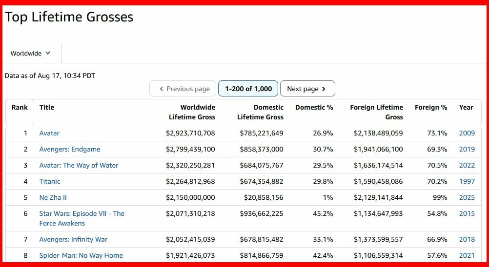Sort by the Year column header

466,107
